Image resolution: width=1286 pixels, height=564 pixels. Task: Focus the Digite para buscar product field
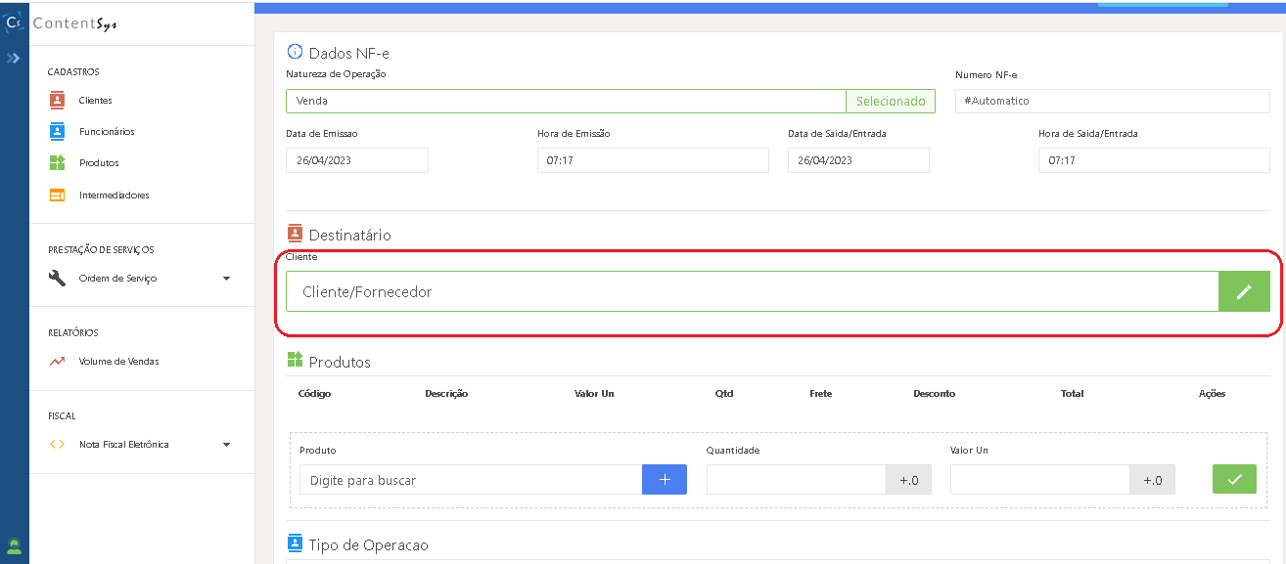(470, 480)
